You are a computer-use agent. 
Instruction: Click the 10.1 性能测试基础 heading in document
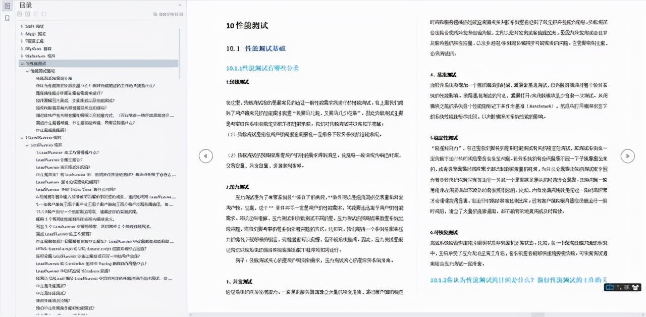pos(256,48)
